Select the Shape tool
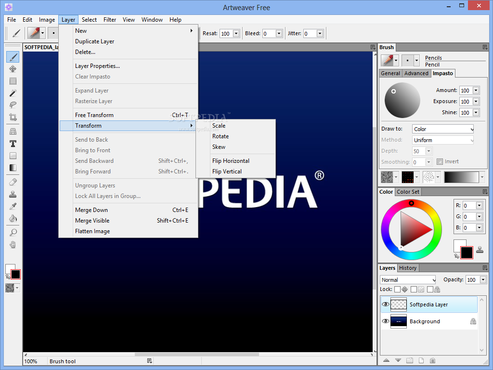This screenshot has height=370, width=493. pos(13,156)
